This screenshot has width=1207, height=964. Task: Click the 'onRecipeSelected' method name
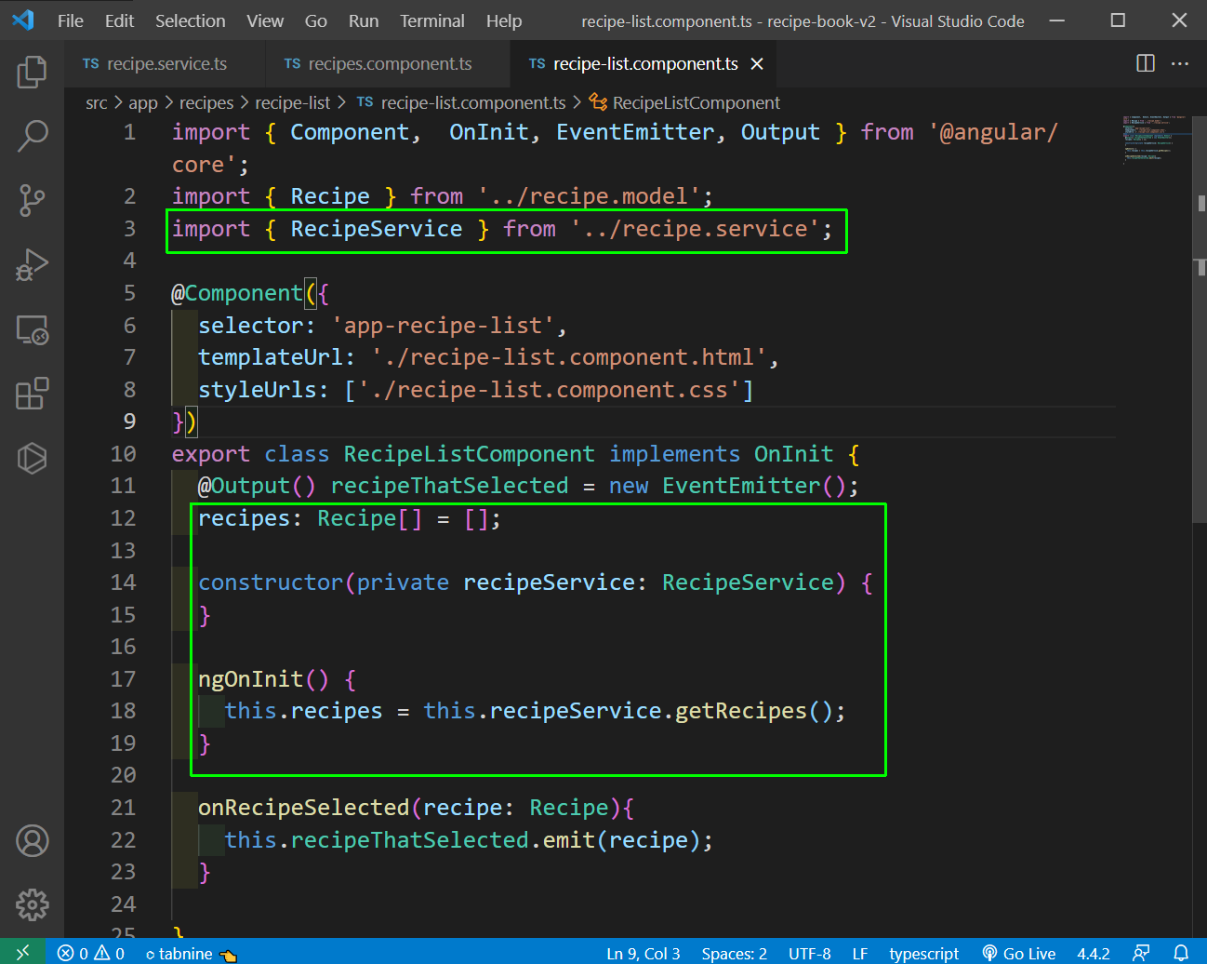(304, 808)
